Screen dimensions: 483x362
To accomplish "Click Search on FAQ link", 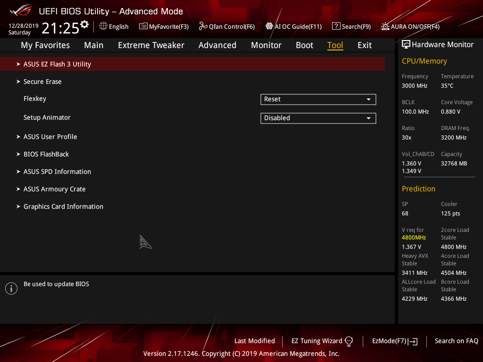I will tap(456, 341).
